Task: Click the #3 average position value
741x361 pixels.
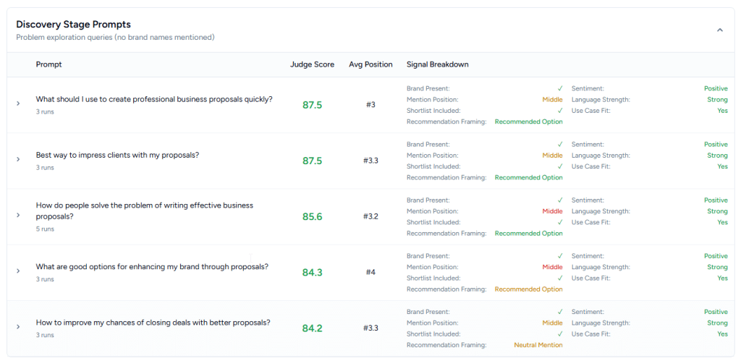Action: (370, 104)
